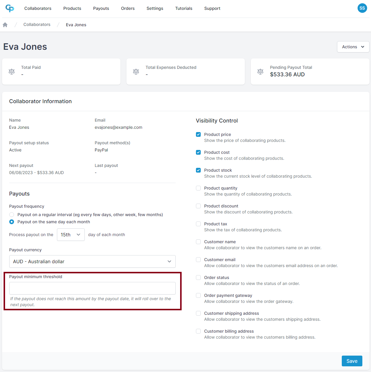
Task: Click the Eva Jones page title
Action: tap(25, 47)
